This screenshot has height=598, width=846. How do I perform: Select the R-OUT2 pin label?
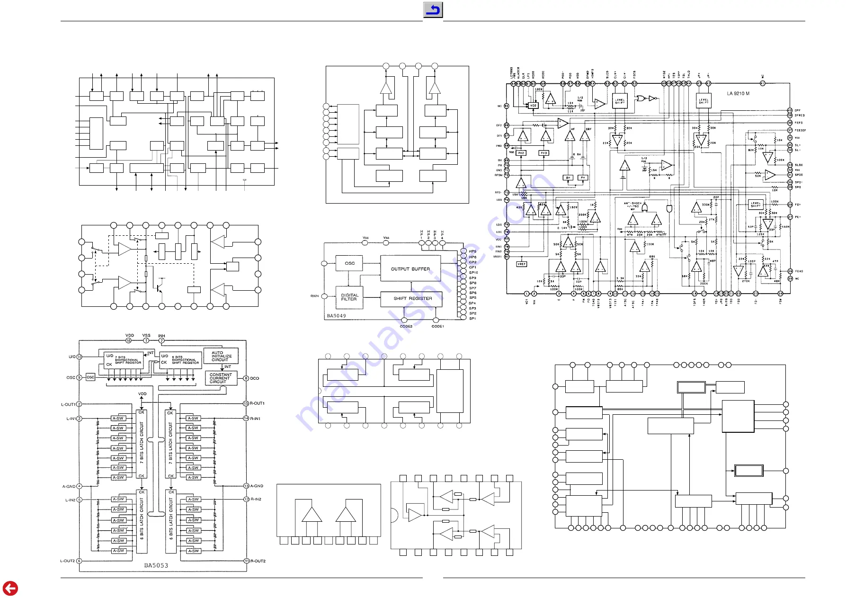pos(258,561)
